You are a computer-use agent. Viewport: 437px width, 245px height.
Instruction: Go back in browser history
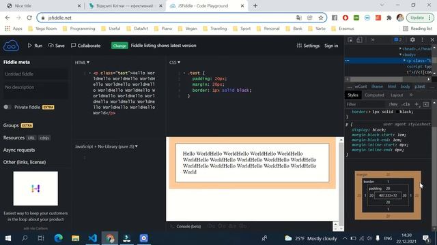pyautogui.click(x=8, y=18)
